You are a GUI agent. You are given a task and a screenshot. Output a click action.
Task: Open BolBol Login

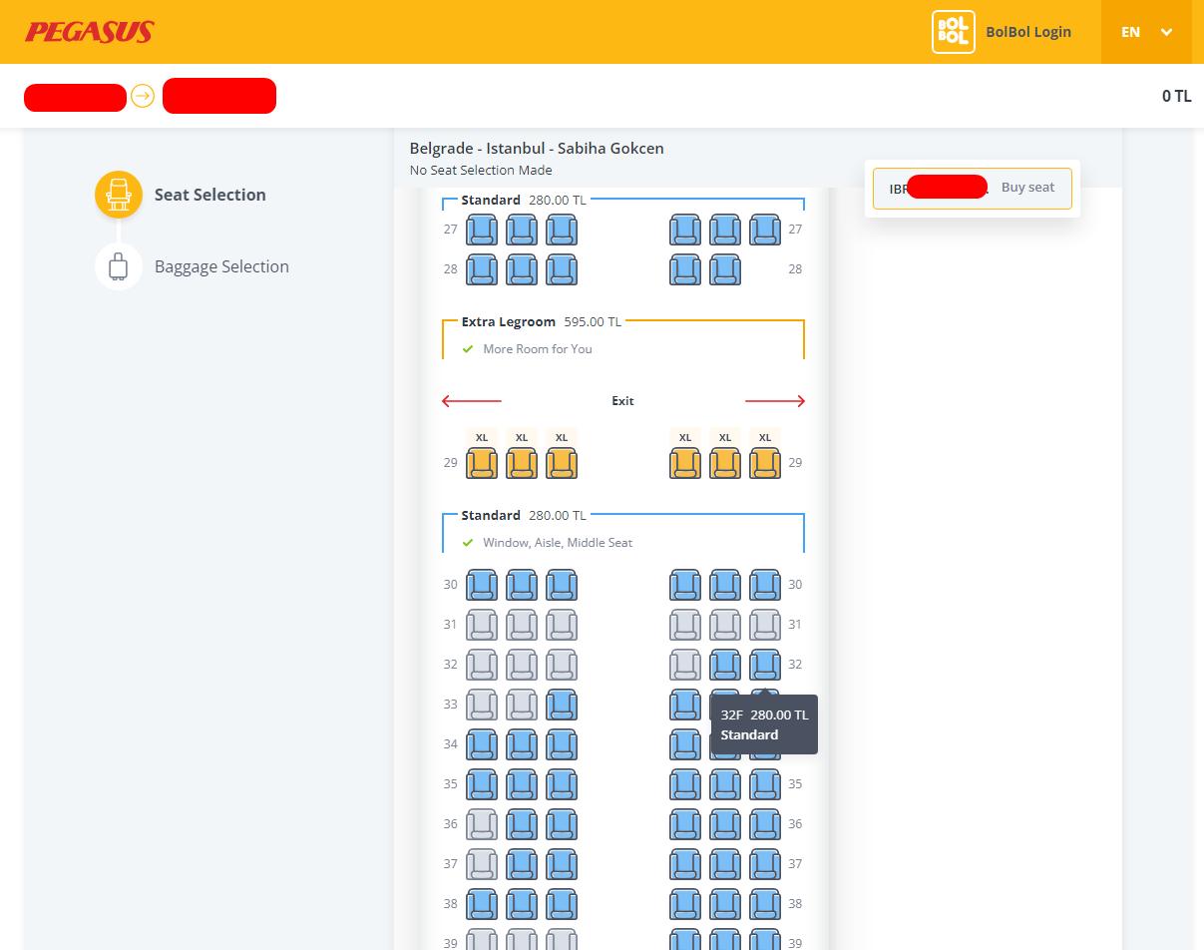click(x=1028, y=31)
